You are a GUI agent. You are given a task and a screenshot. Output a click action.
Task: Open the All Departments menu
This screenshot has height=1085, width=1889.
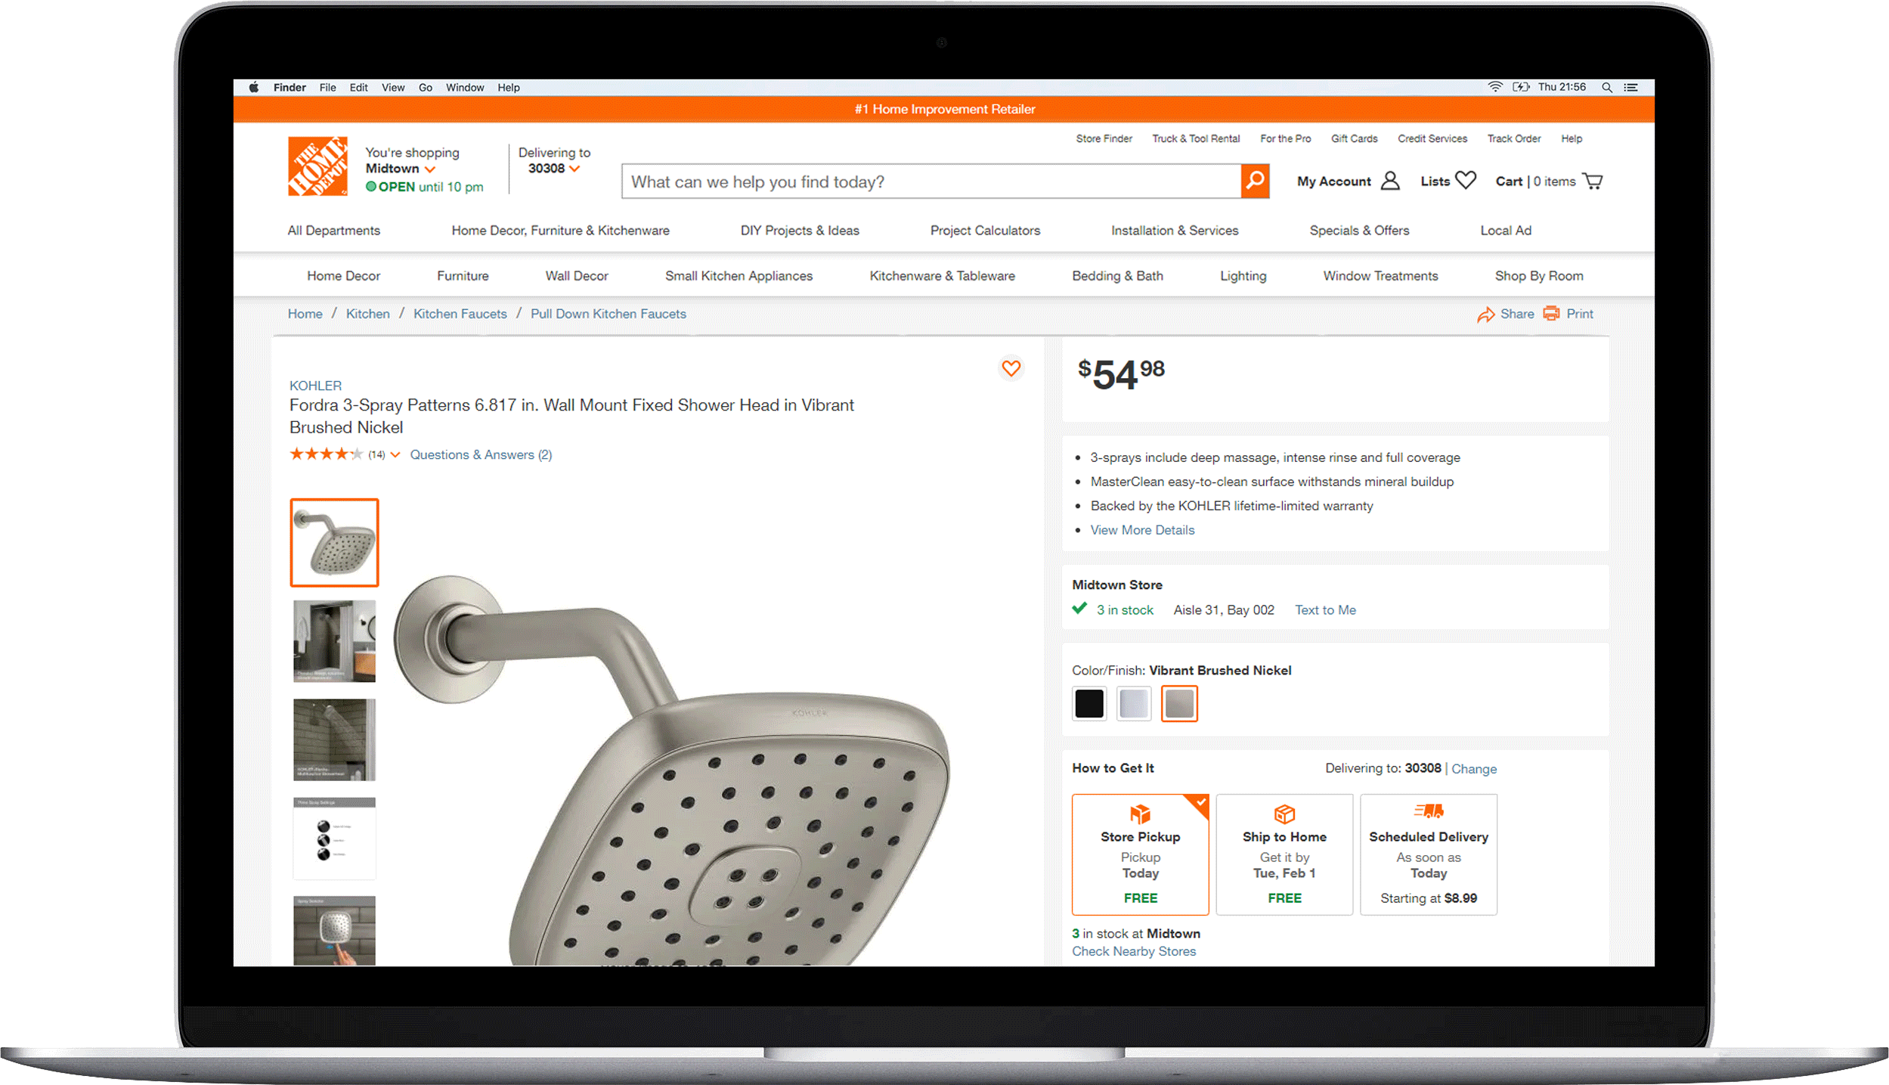[335, 230]
